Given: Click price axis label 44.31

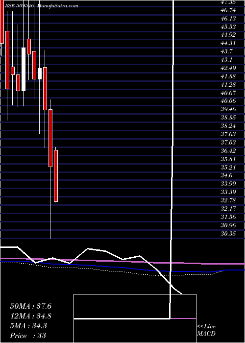Looking at the screenshot, I should pos(228,43).
